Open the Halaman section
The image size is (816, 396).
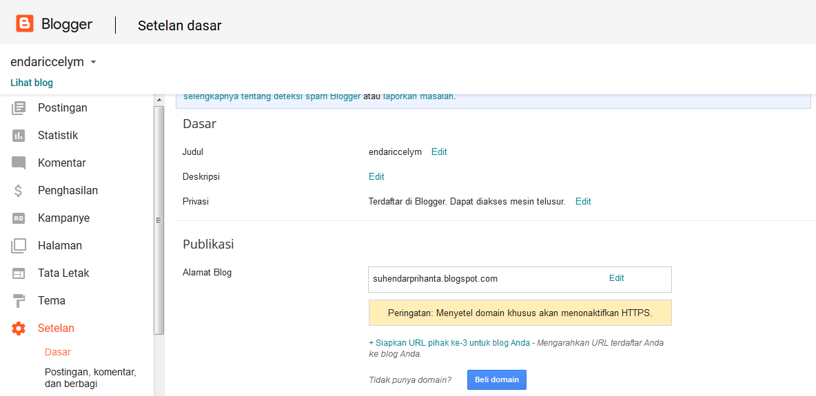tap(60, 246)
